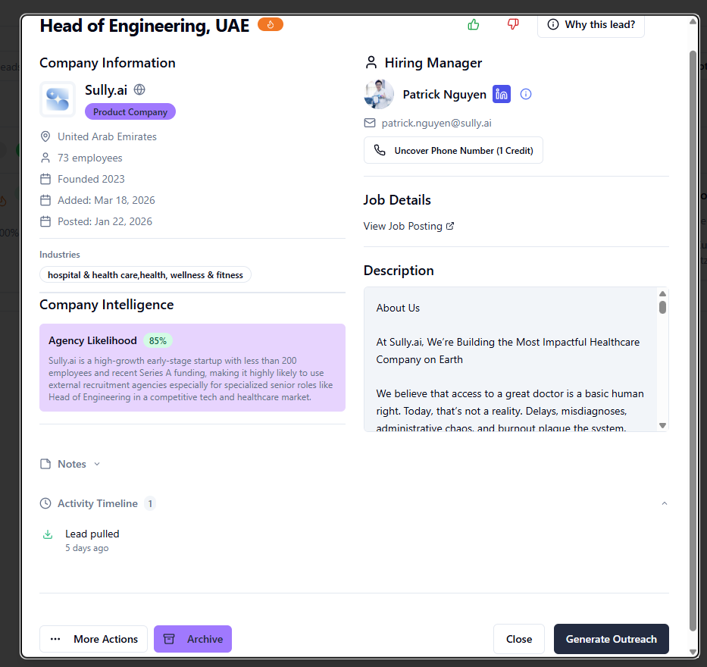707x667 pixels.
Task: Expand the Notes section
Action: pos(70,464)
